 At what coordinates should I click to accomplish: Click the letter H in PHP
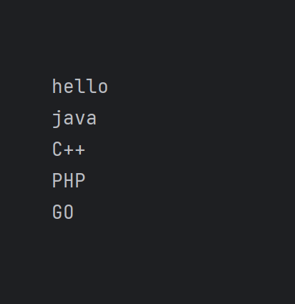(x=69, y=180)
